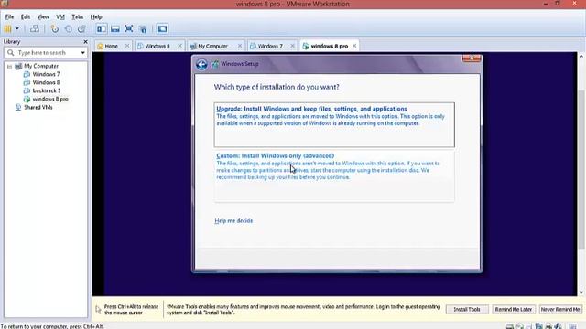
Task: Choose Upgrade: Install Windows and keep files
Action: 334,124
